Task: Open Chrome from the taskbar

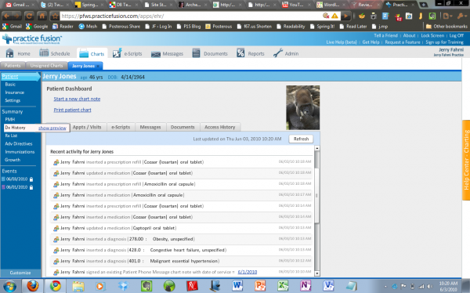Action: pos(55,285)
